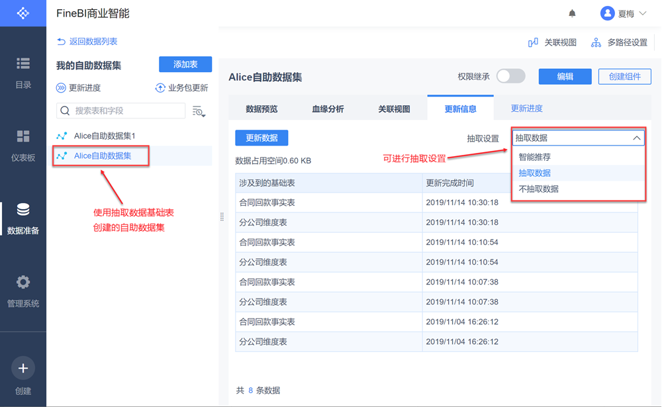Select 不抽取数据 option
662x407 pixels.
click(578, 189)
